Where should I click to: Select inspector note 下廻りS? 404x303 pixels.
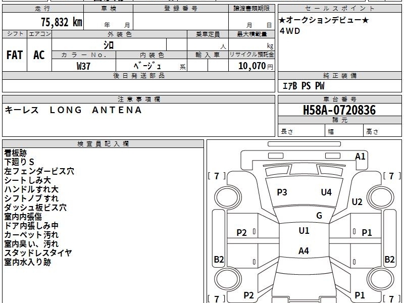[x=19, y=162]
